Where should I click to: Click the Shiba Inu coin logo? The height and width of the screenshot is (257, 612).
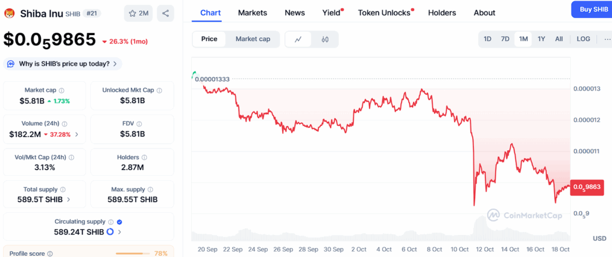coord(10,13)
